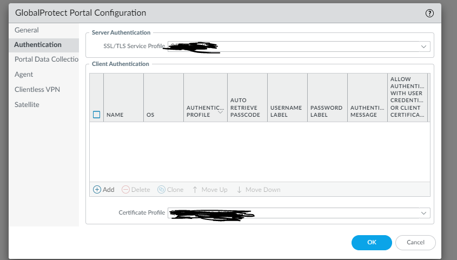Select the Authentication tab

pos(44,45)
